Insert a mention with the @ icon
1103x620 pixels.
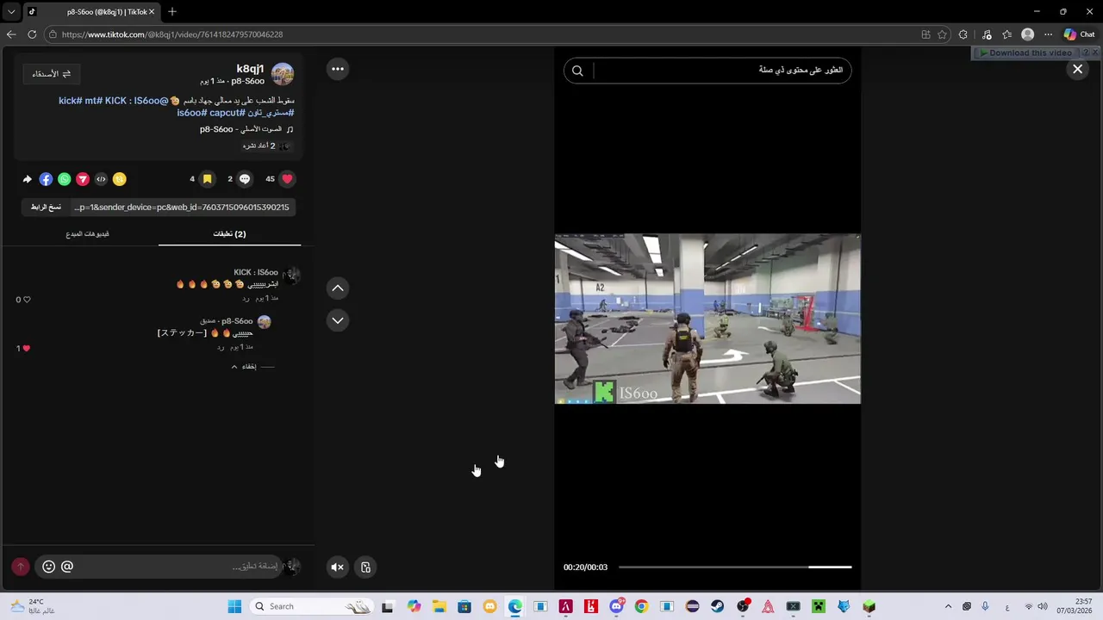pos(67,567)
